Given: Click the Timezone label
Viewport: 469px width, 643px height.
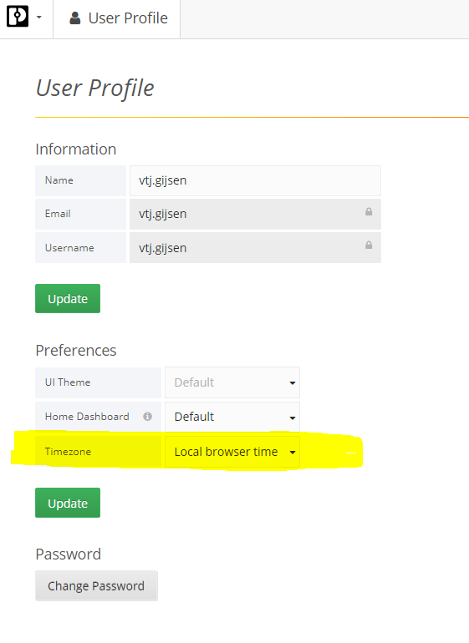Looking at the screenshot, I should coord(69,452).
